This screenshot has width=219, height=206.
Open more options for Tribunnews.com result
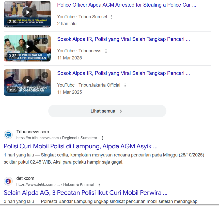point(102,138)
